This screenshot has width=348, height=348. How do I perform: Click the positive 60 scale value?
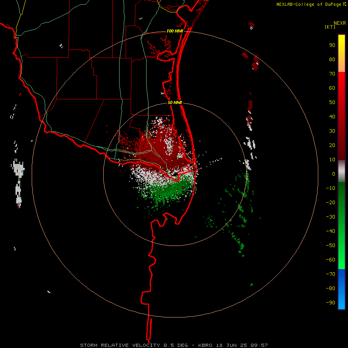coord(332,88)
